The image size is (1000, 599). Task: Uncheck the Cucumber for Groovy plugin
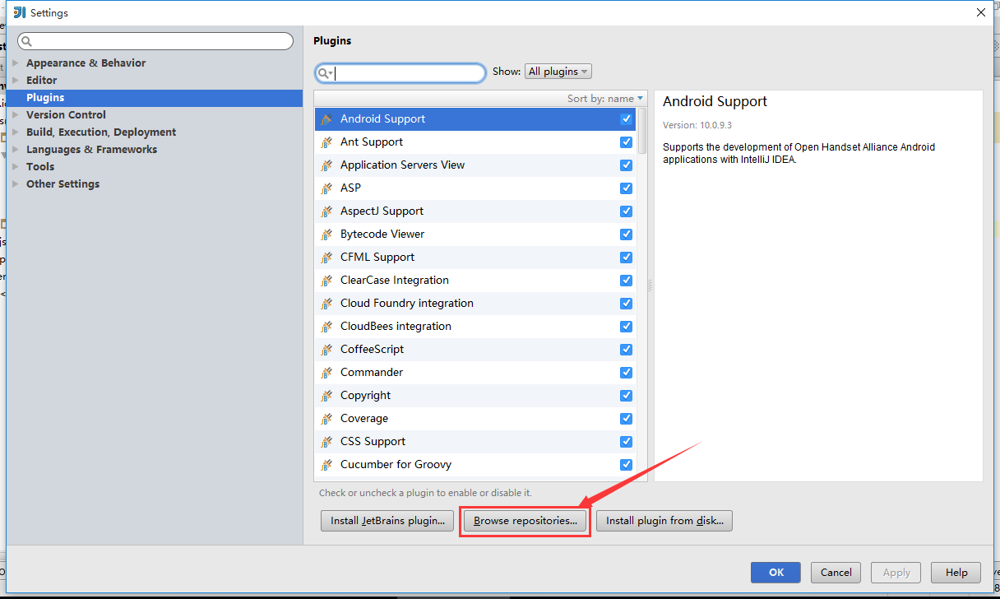627,465
